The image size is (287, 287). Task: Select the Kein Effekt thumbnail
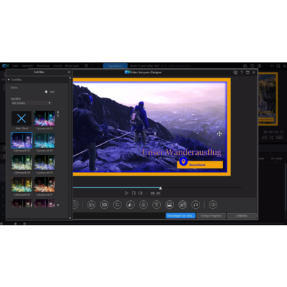click(x=22, y=118)
